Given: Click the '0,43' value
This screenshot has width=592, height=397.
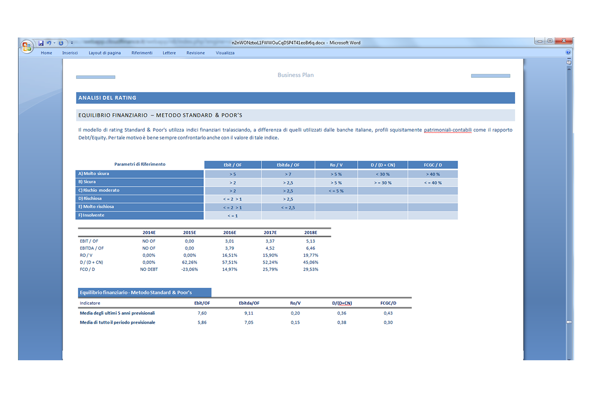Looking at the screenshot, I should [388, 313].
